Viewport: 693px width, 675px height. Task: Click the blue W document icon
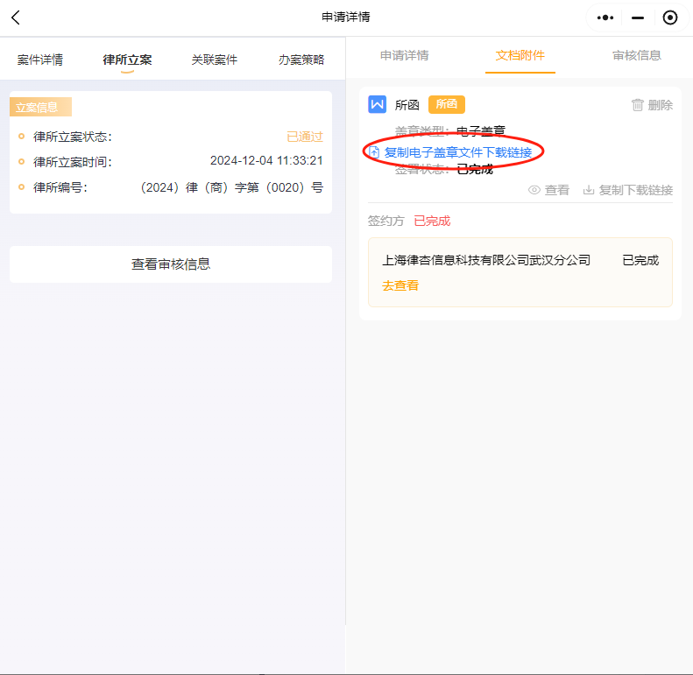[x=378, y=104]
